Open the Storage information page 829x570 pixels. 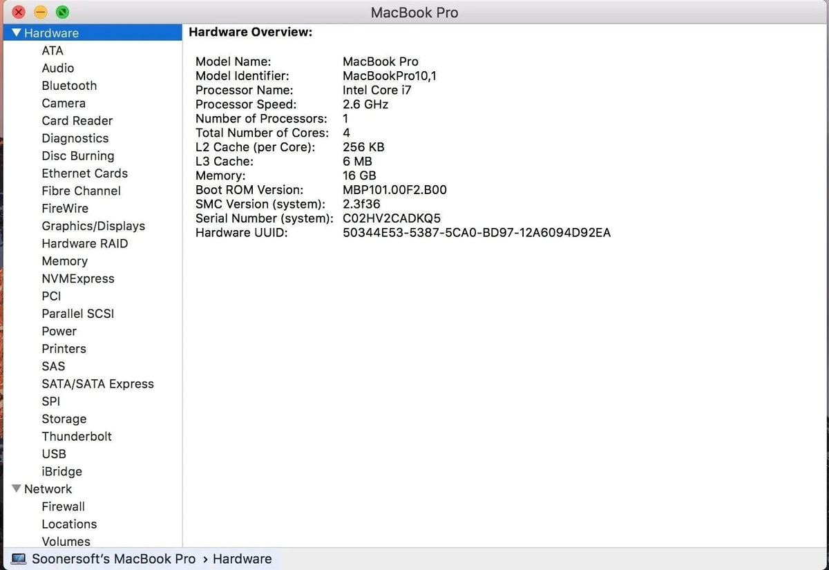click(64, 419)
